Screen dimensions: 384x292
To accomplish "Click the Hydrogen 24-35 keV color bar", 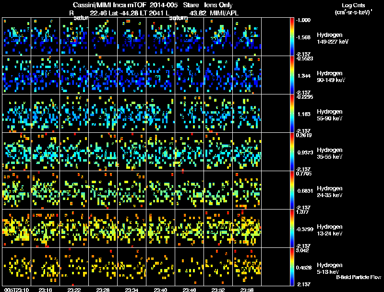I will click(x=292, y=190).
